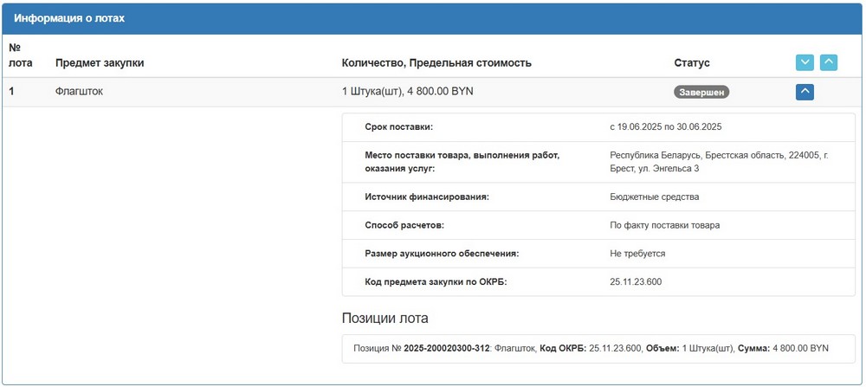Screen dimensions: 866x387
Task: Click the 'Статус' column header
Action: (691, 63)
